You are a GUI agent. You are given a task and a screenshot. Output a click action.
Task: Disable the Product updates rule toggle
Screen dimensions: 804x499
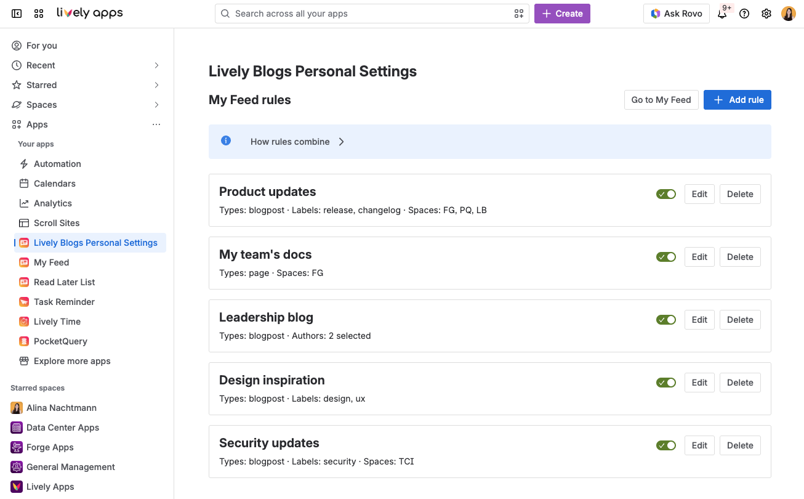(666, 194)
